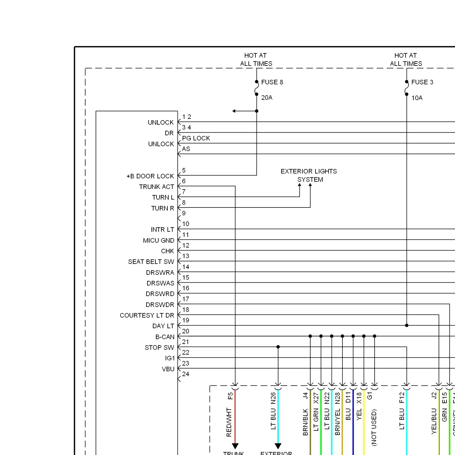455x455 pixels.
Task: Click the F5 connector label
Action: 230,396
